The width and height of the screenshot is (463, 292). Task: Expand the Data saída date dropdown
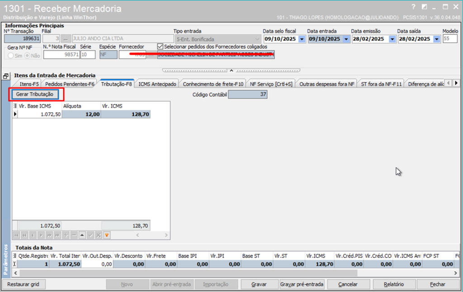[x=436, y=39]
